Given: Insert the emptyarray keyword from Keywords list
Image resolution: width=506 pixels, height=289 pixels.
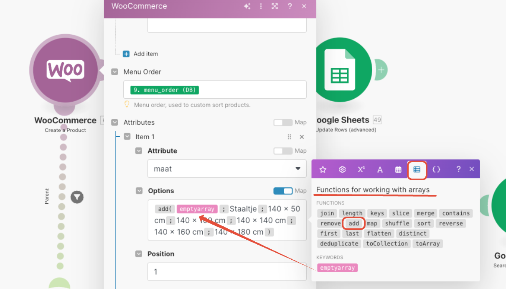Looking at the screenshot, I should click(338, 268).
